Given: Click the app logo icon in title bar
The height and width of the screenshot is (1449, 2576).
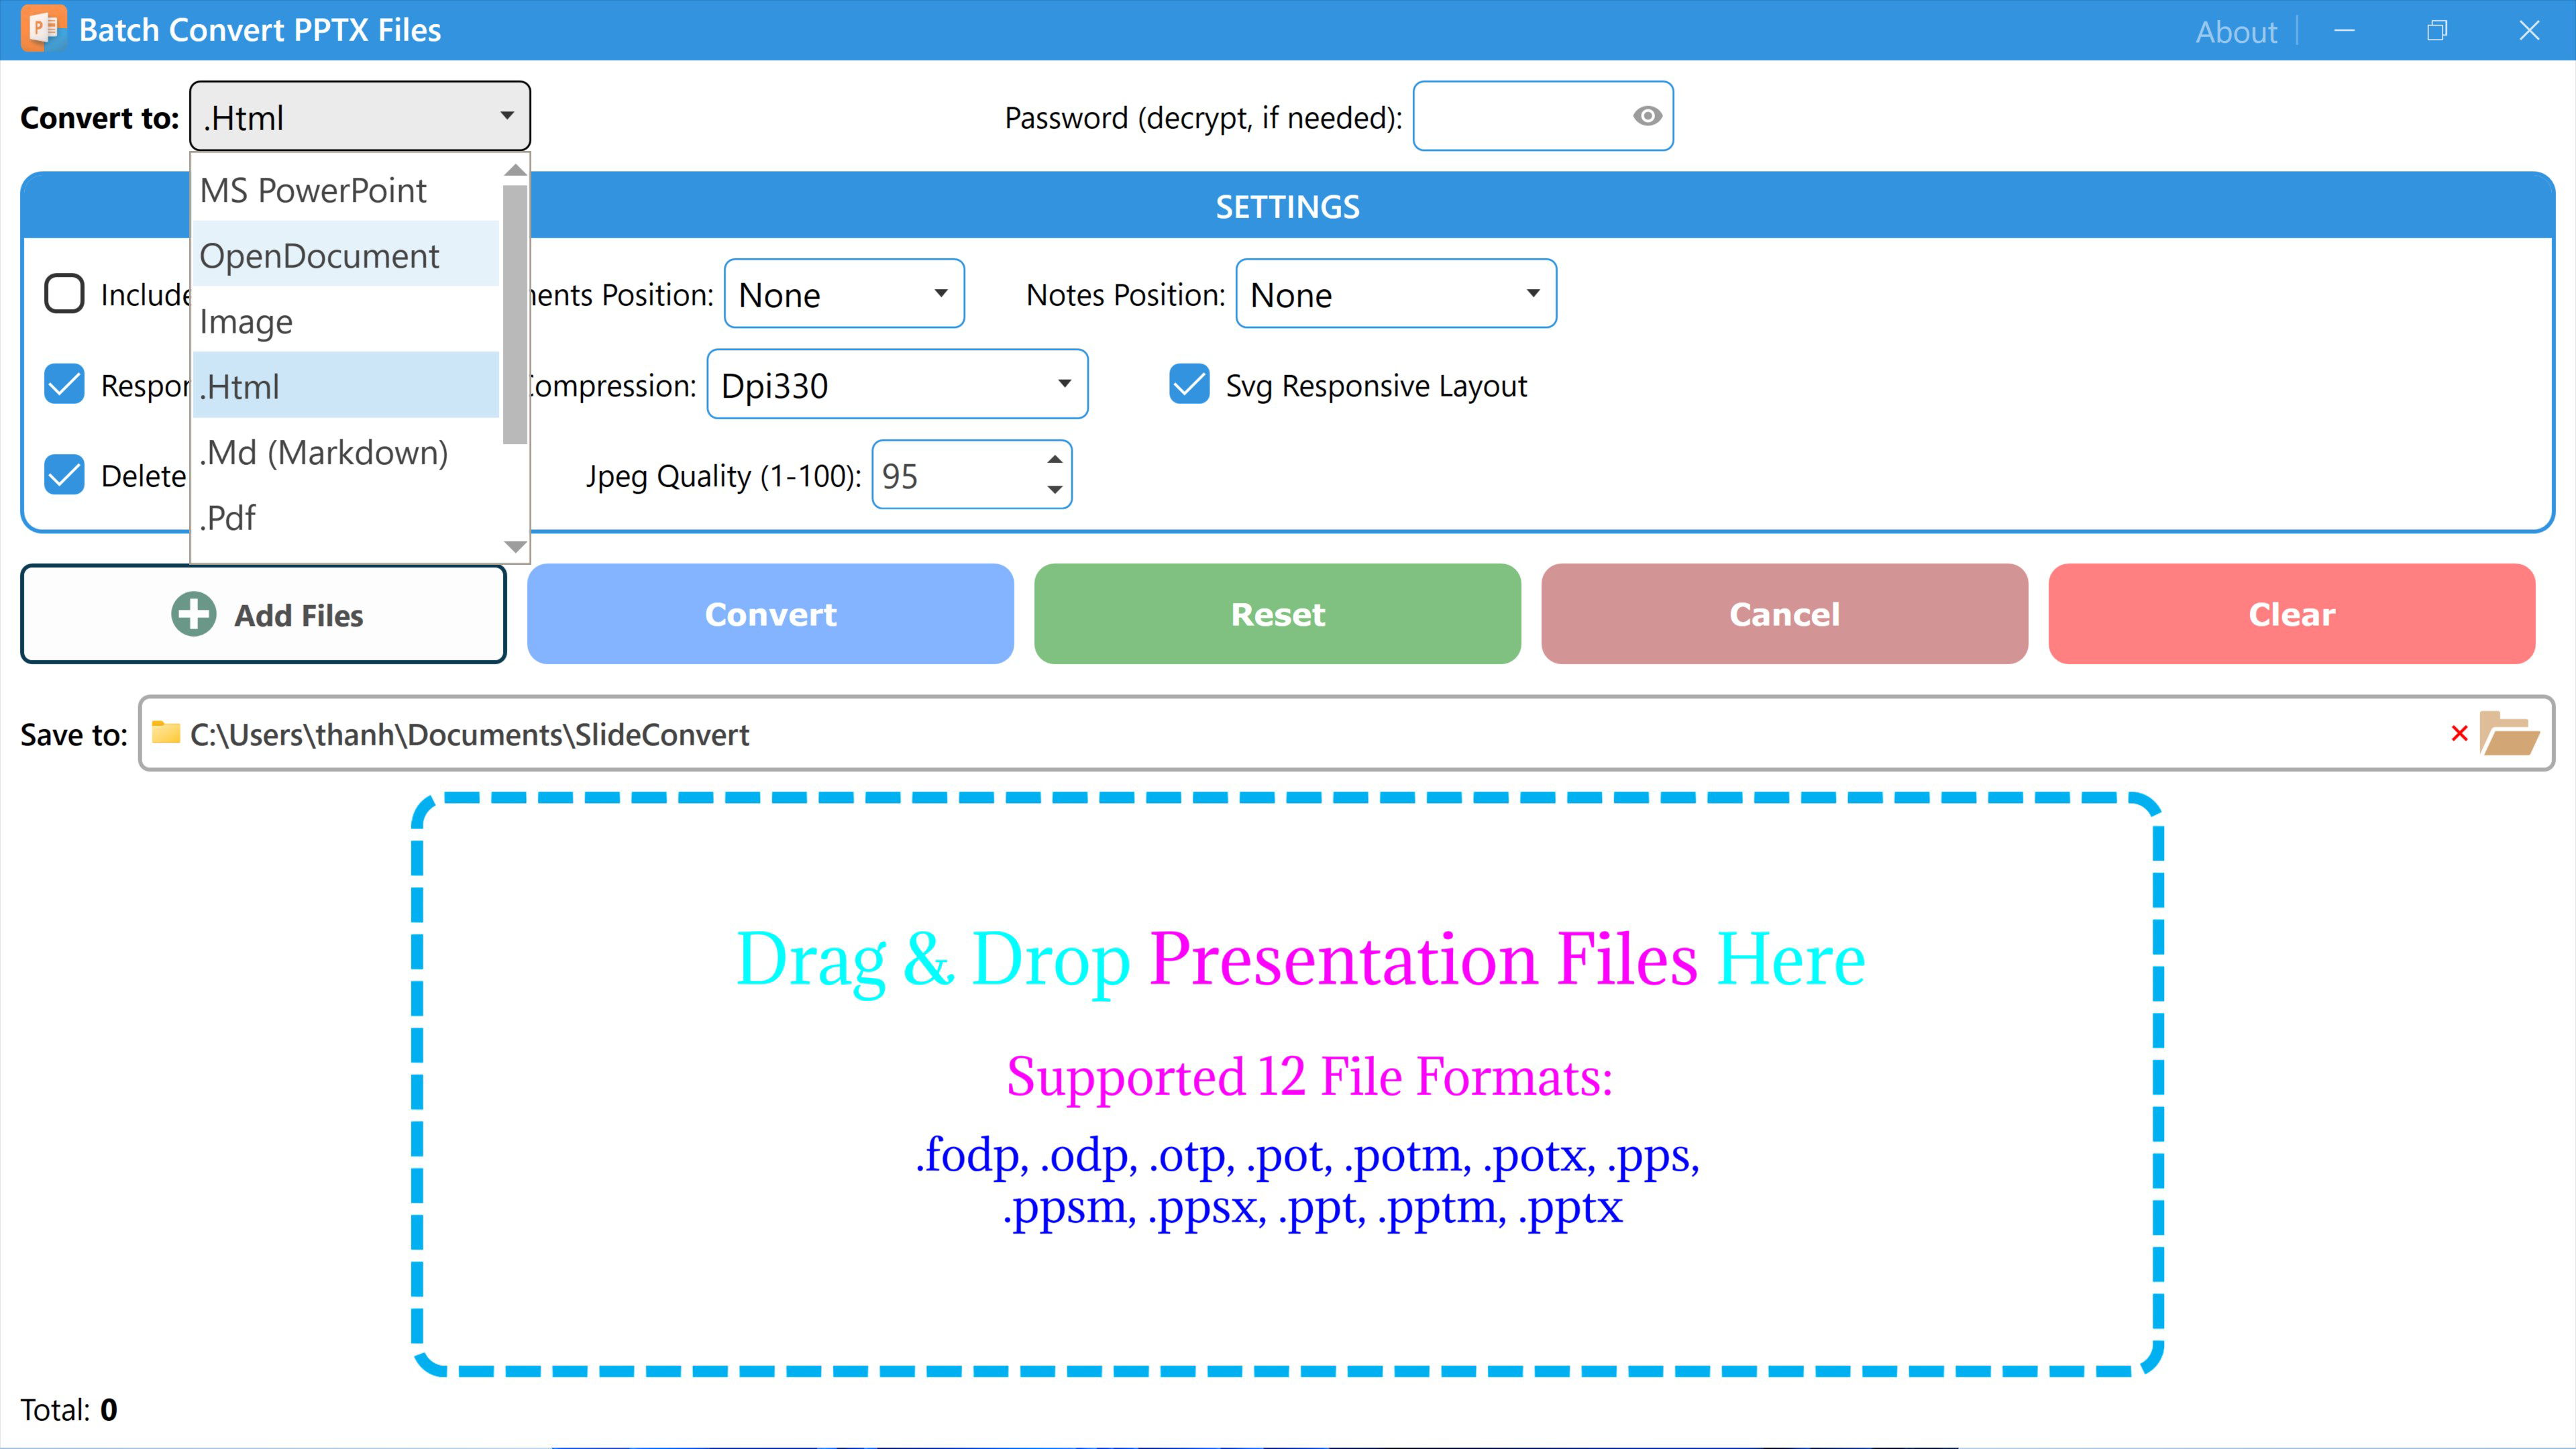Looking at the screenshot, I should point(43,28).
